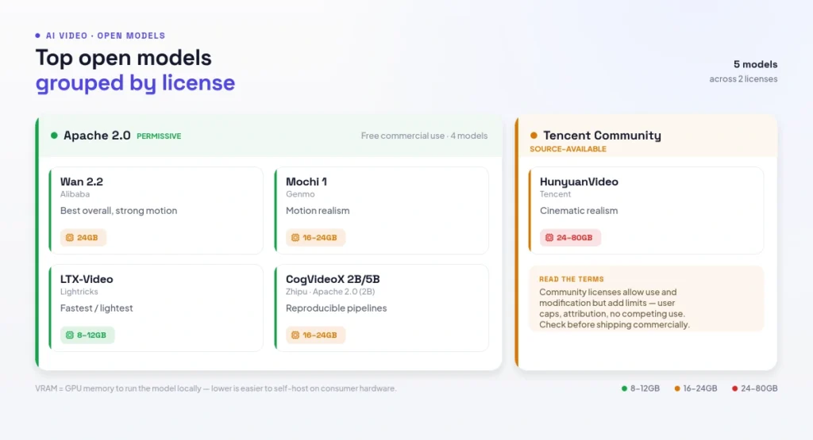Click the 24–80GB legend label
Viewport: 813px width, 440px height.
(759, 388)
